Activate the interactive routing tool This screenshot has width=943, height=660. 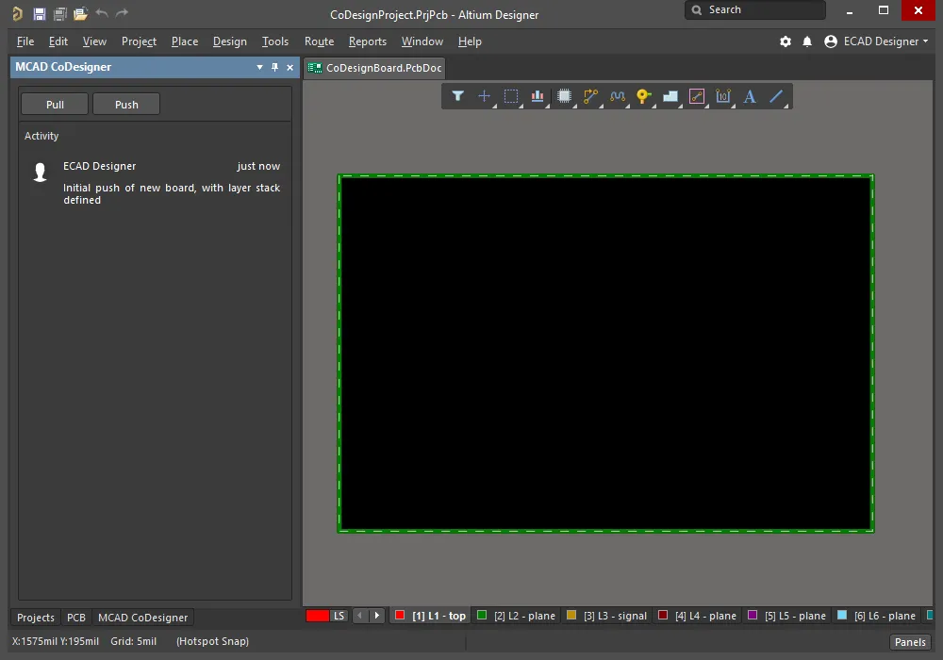[591, 96]
